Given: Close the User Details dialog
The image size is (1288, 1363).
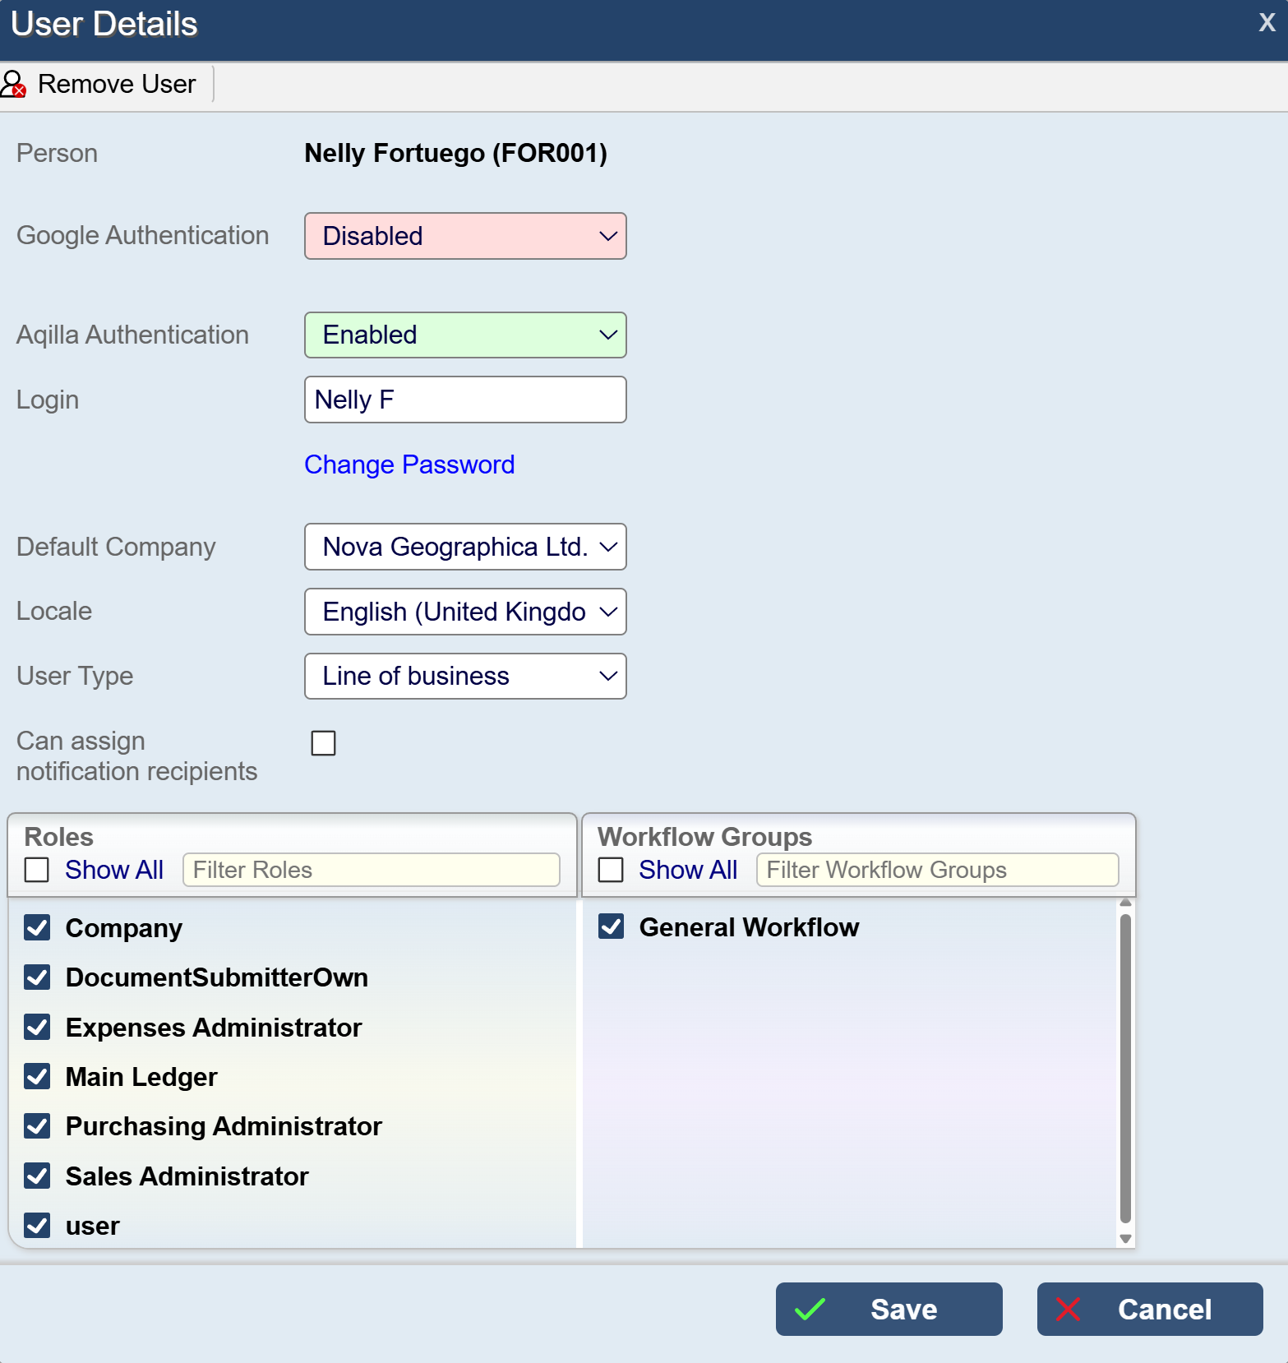Looking at the screenshot, I should pyautogui.click(x=1267, y=22).
